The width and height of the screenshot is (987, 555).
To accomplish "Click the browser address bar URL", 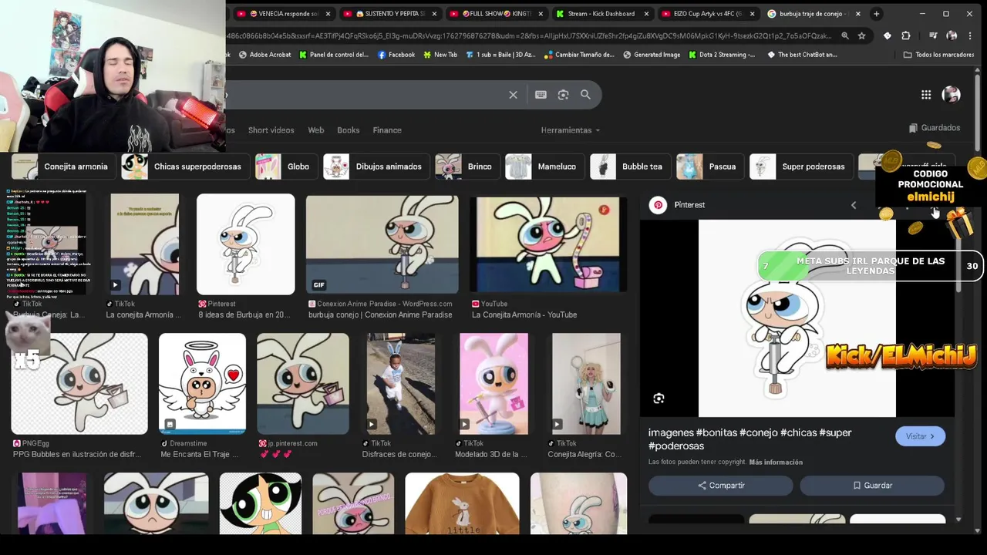I will pos(529,35).
